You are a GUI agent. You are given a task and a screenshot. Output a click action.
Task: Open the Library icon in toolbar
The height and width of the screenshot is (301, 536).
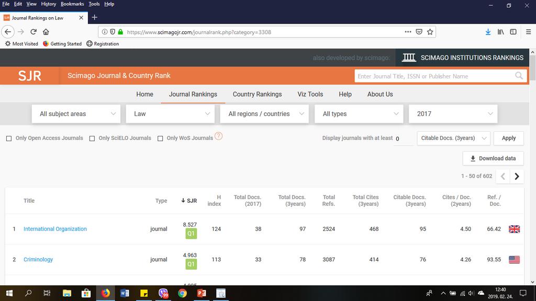click(x=501, y=32)
